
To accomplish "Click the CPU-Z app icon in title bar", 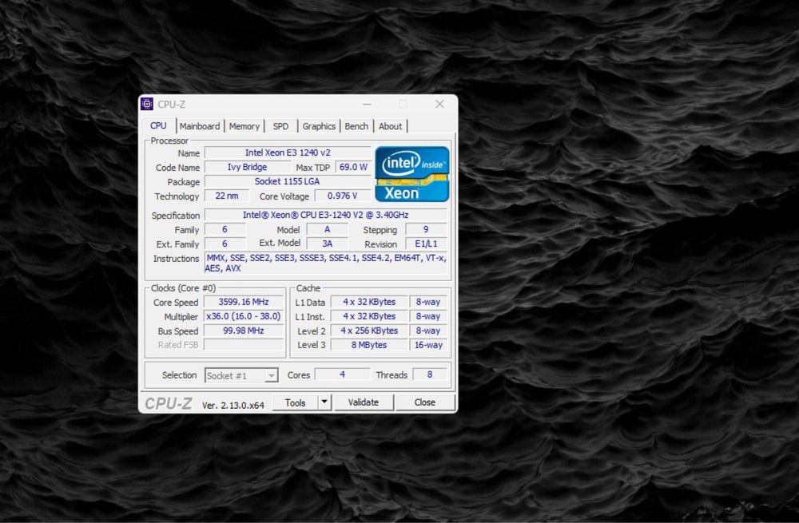I will coord(147,104).
